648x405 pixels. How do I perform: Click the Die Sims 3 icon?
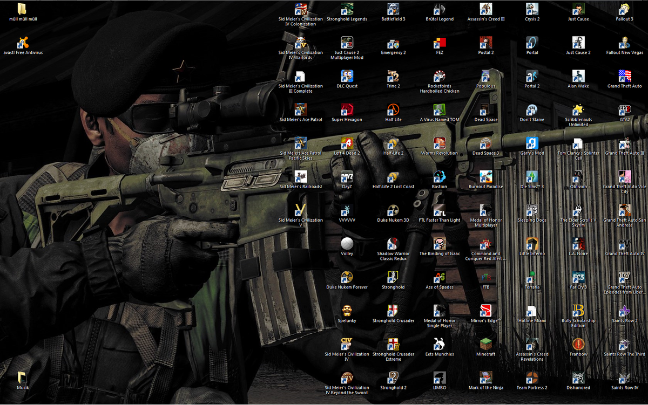[532, 176]
